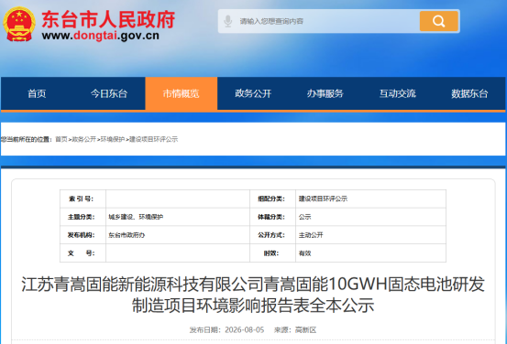Open the 政务公开 navigation tab
This screenshot has height=344, width=507.
[253, 93]
